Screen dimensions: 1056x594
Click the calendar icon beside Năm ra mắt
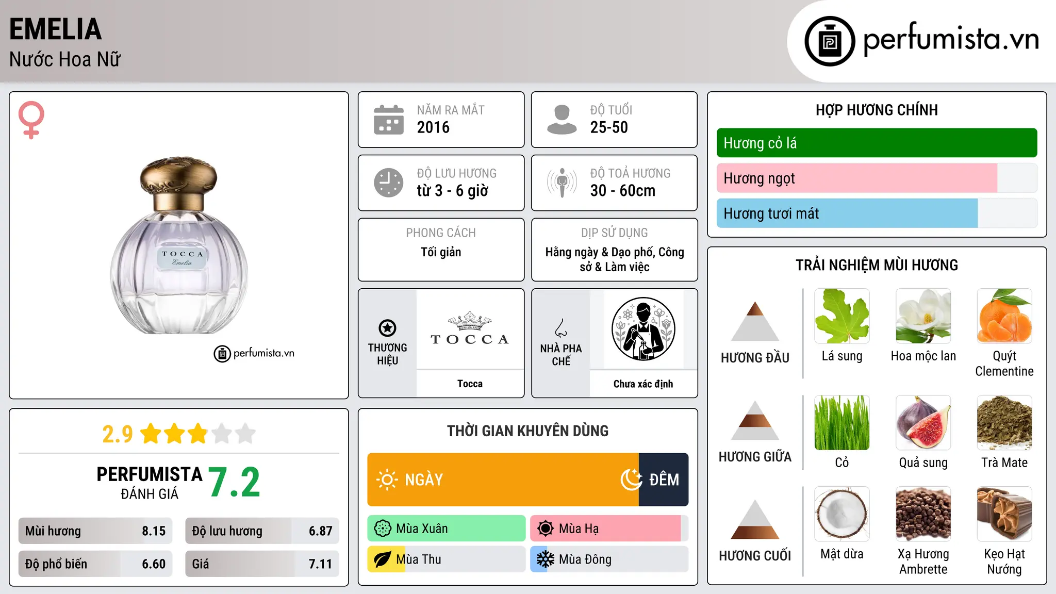click(389, 120)
